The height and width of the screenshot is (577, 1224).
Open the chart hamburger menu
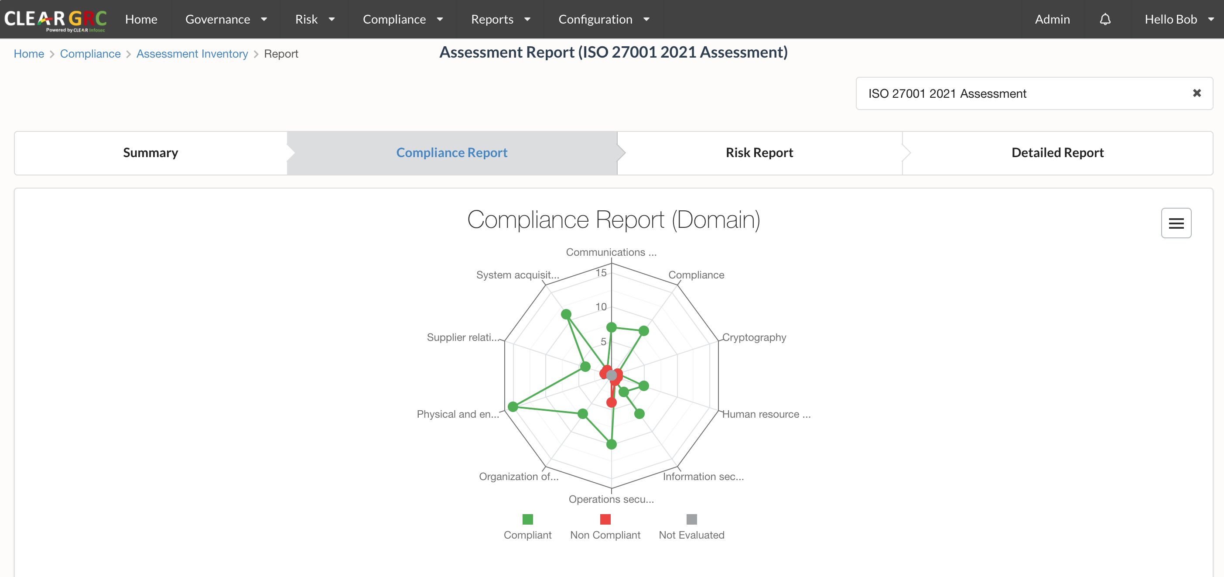coord(1176,223)
